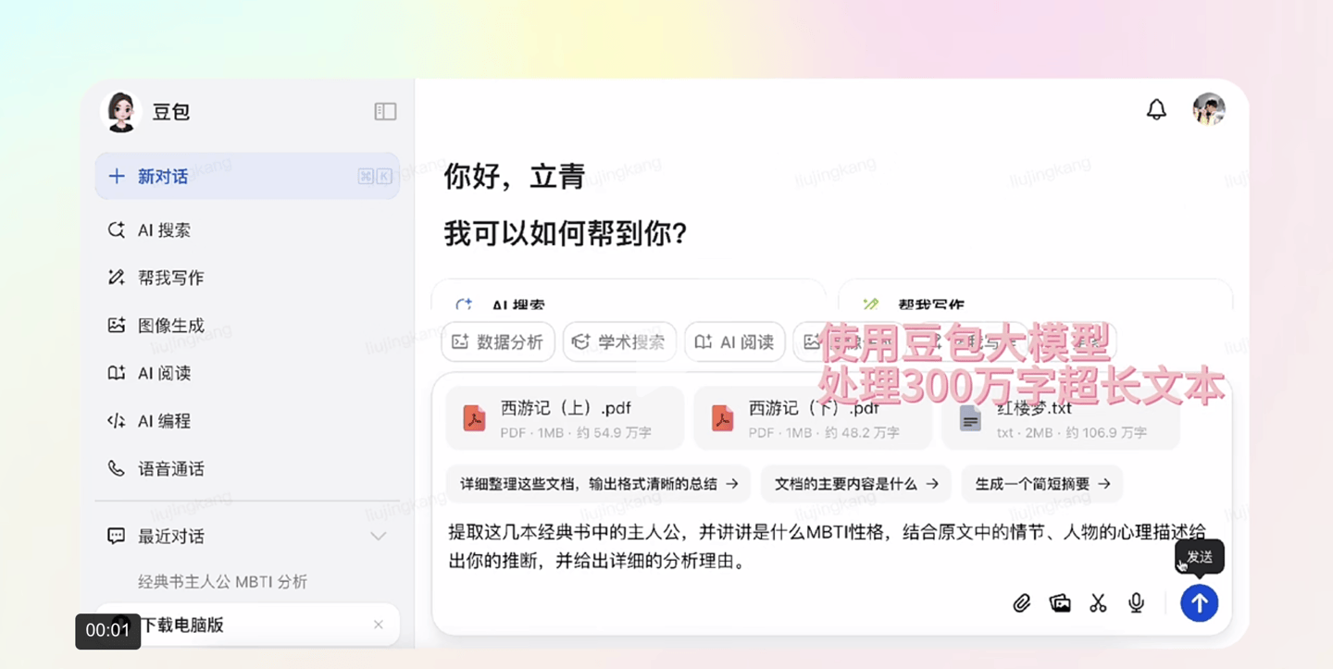Click the image folder icon beside paperclip

[x=1060, y=603]
